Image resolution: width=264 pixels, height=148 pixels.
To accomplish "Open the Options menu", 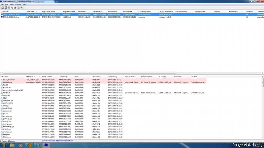I will (x=18, y=4).
